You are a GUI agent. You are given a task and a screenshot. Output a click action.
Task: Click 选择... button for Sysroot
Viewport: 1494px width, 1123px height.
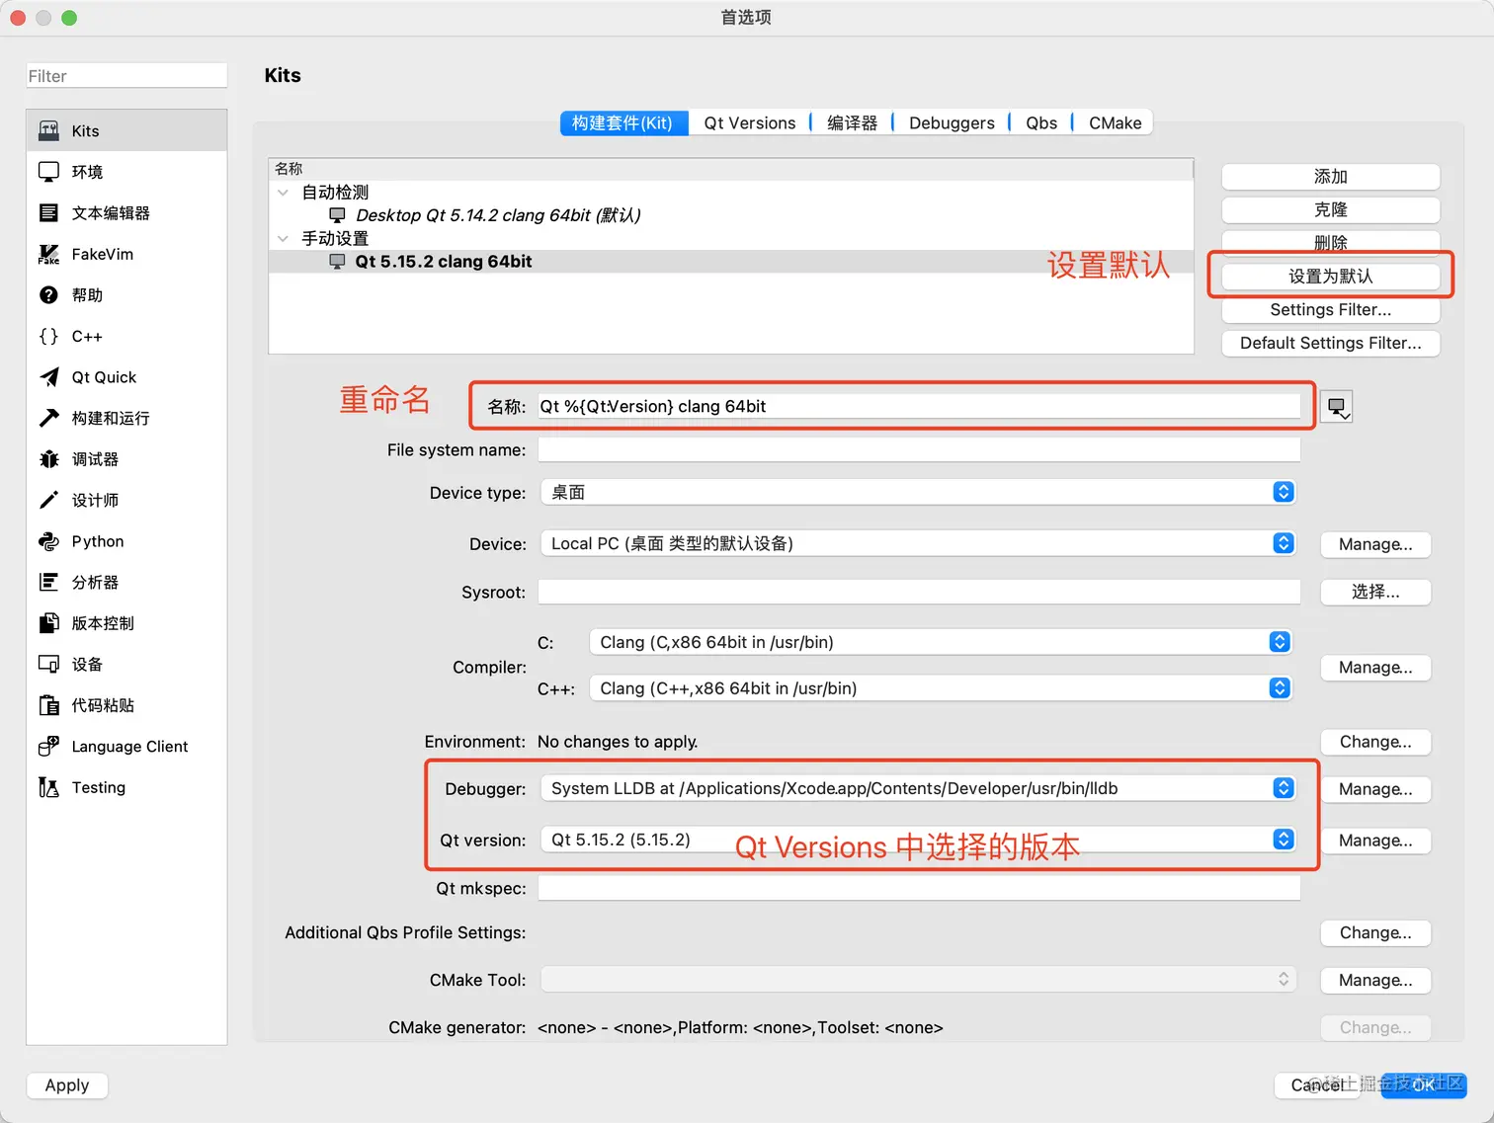tap(1375, 592)
